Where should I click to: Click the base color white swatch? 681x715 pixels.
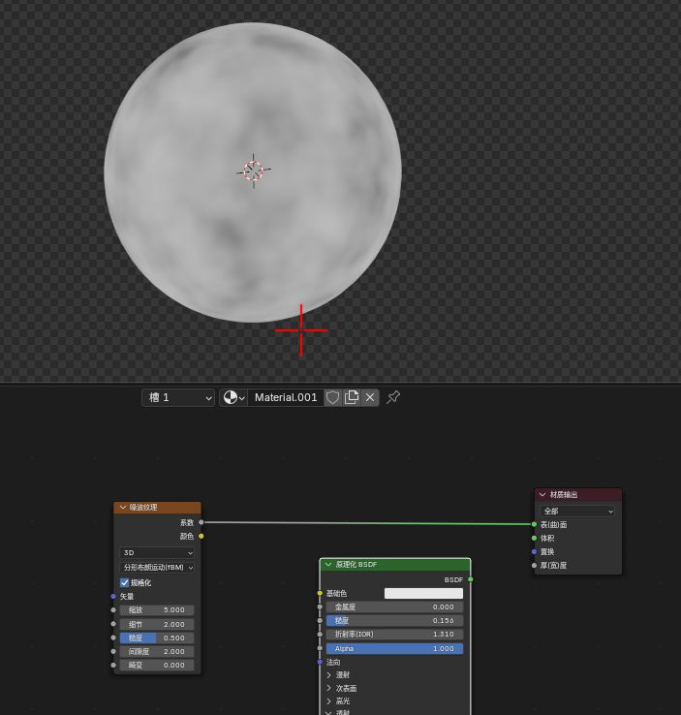[423, 593]
